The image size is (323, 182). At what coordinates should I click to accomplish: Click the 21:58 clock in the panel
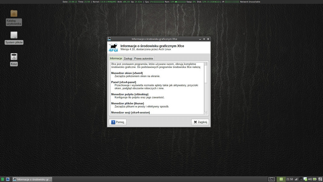pyautogui.click(x=290, y=179)
